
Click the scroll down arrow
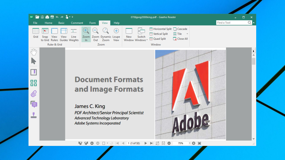254,139
